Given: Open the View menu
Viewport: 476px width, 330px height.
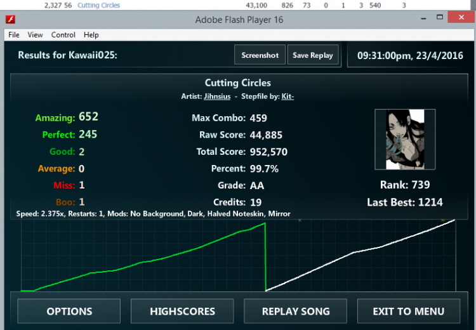Looking at the screenshot, I should (x=36, y=35).
